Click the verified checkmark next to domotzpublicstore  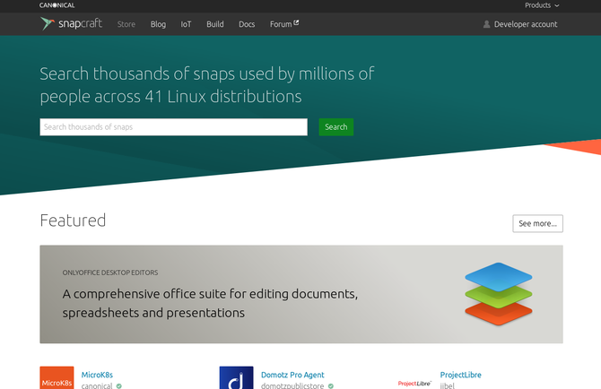(x=330, y=386)
